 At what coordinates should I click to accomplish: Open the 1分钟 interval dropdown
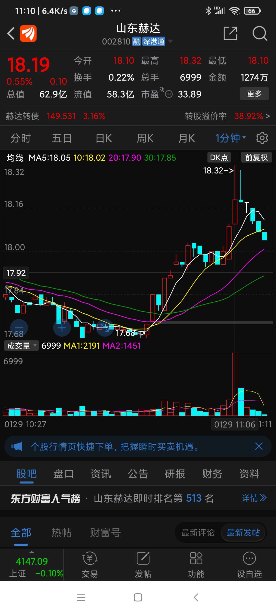coord(231,138)
